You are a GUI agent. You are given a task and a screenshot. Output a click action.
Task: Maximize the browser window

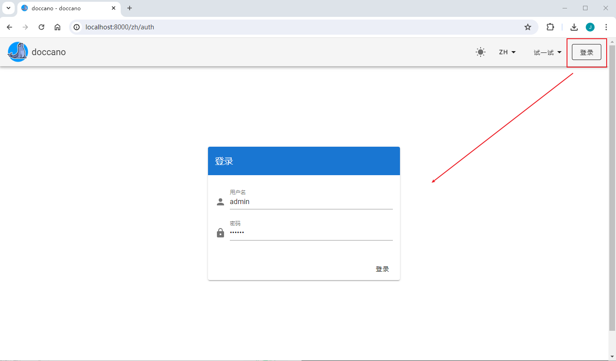[585, 8]
